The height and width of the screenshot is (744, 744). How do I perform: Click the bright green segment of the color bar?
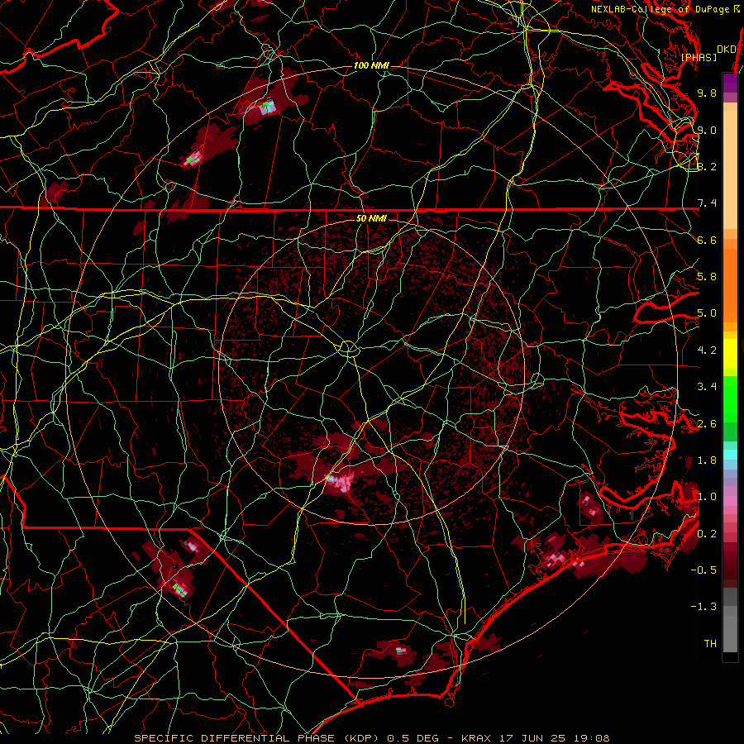tap(730, 398)
